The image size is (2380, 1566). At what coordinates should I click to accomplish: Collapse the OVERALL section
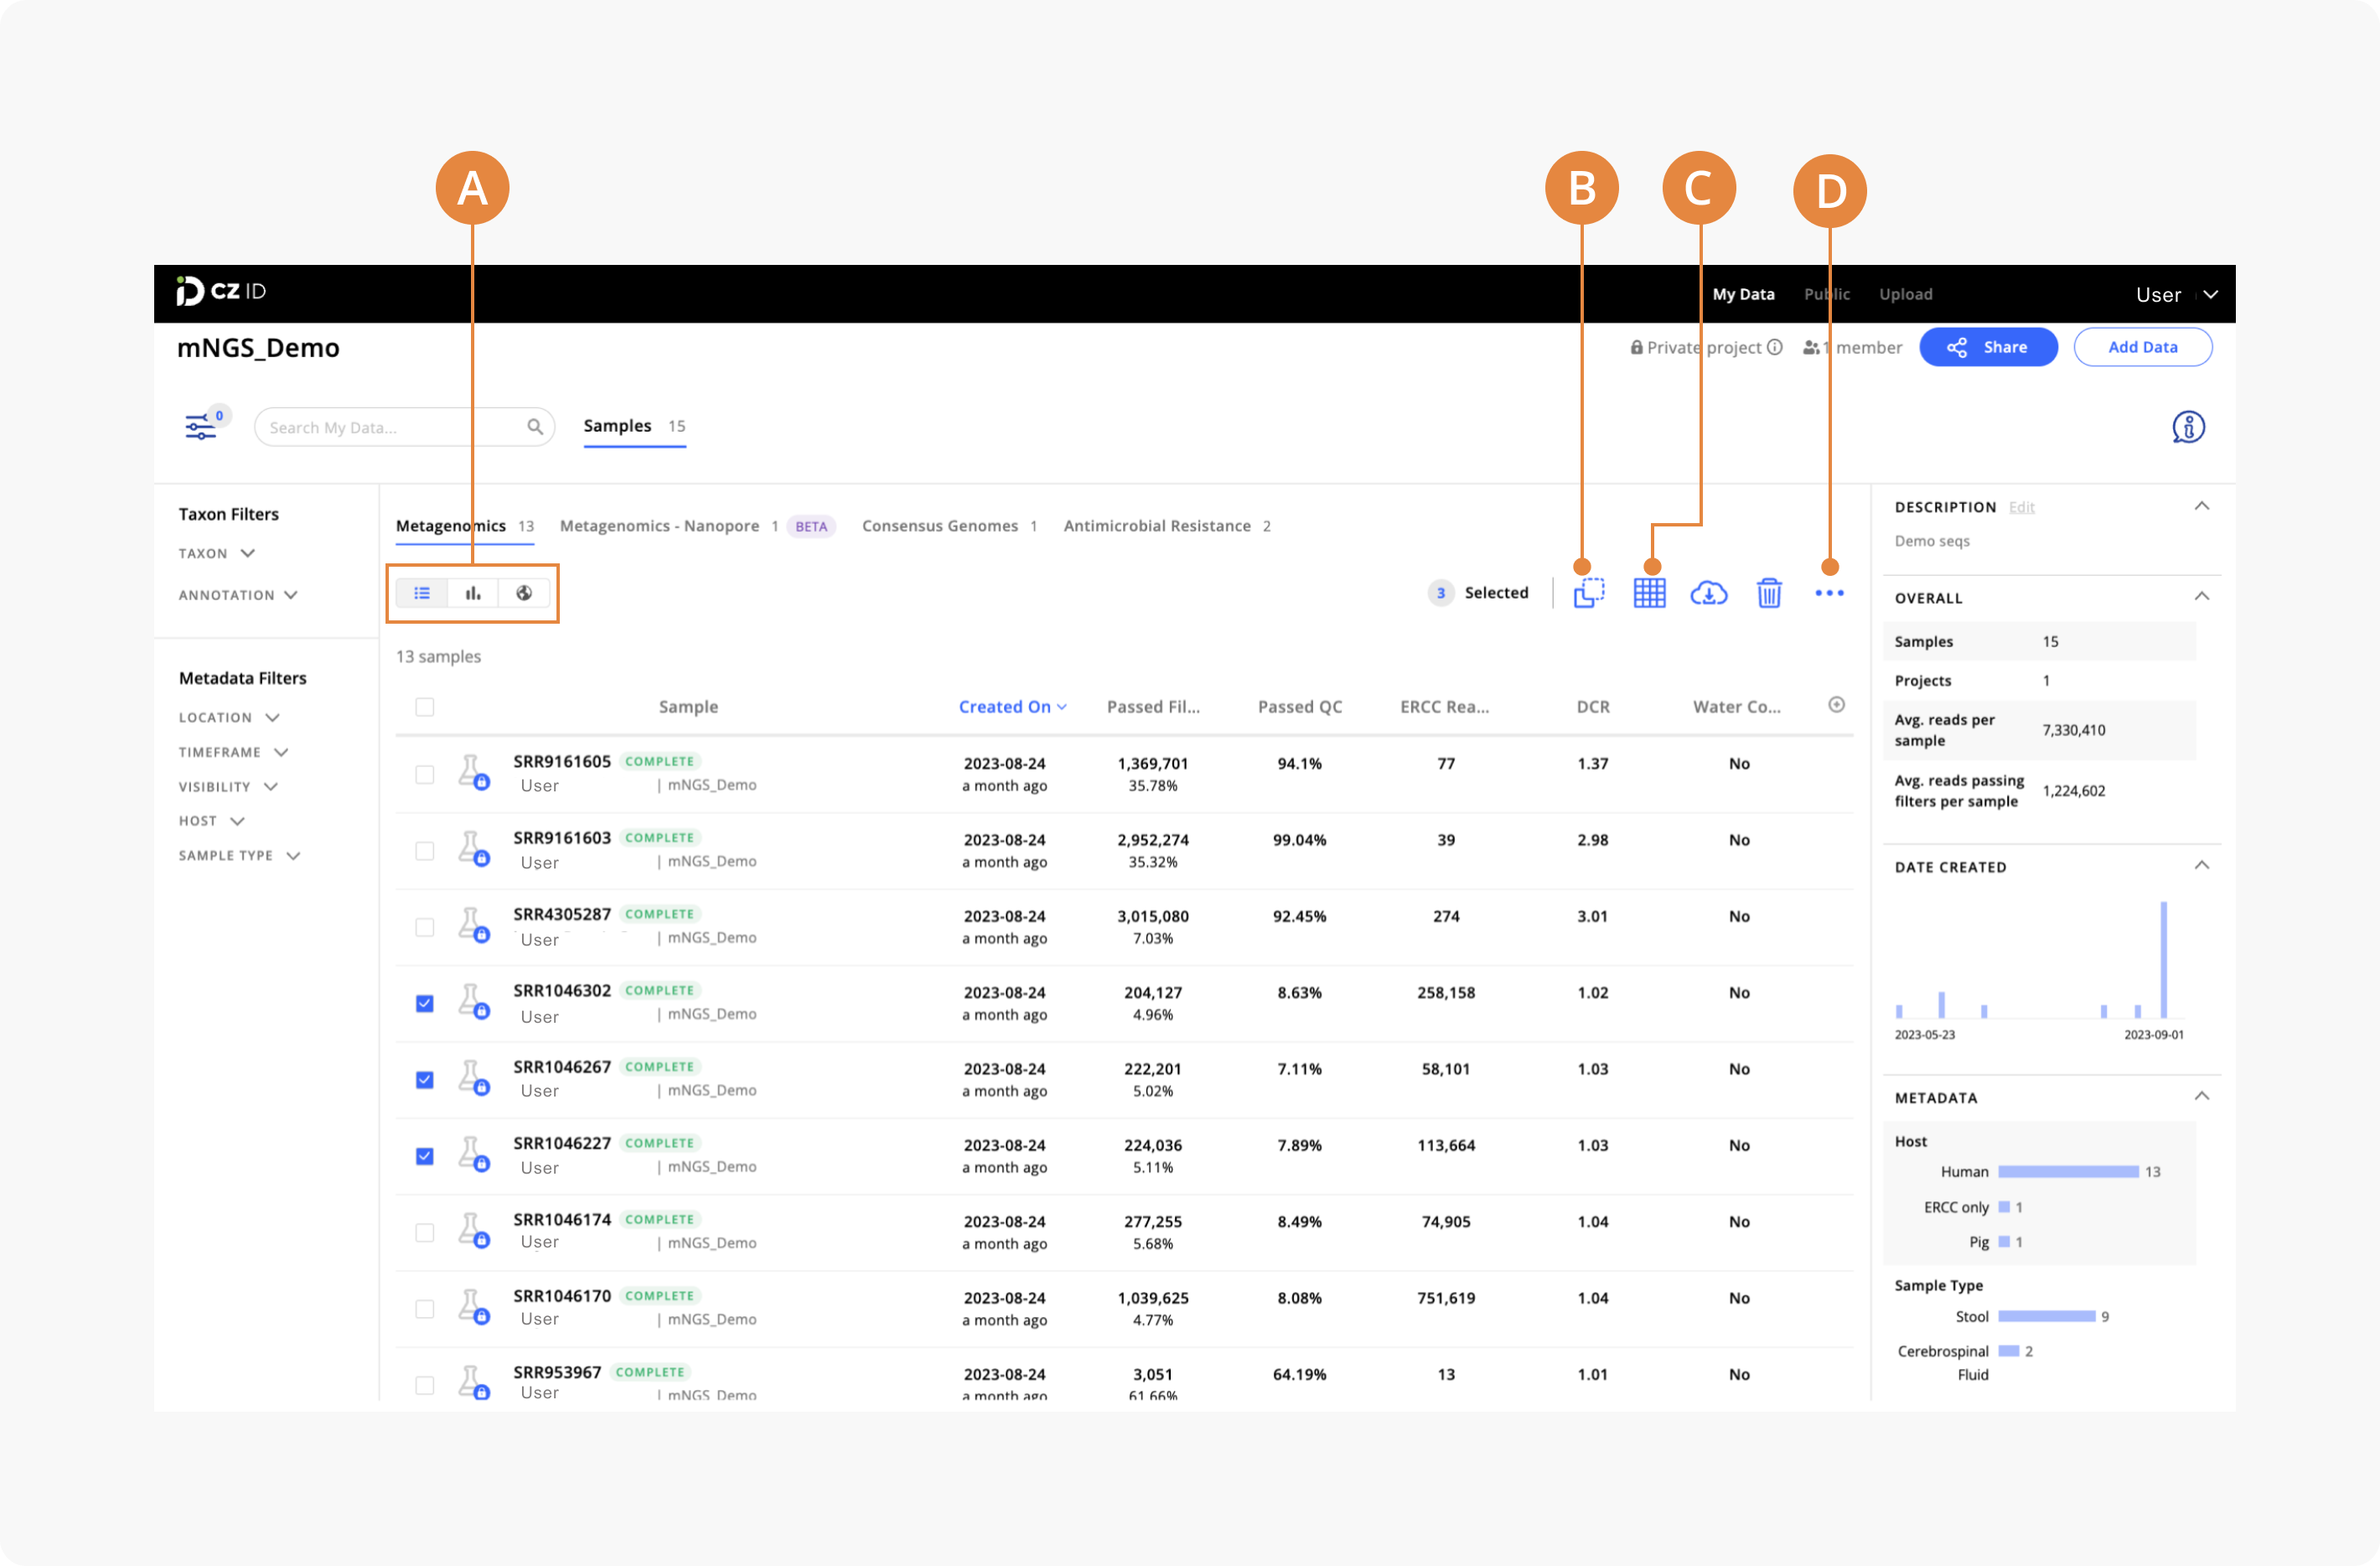tap(2202, 598)
